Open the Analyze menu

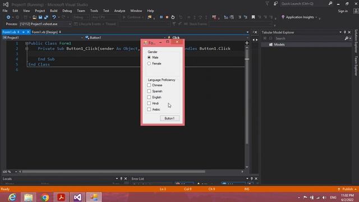[119, 11]
